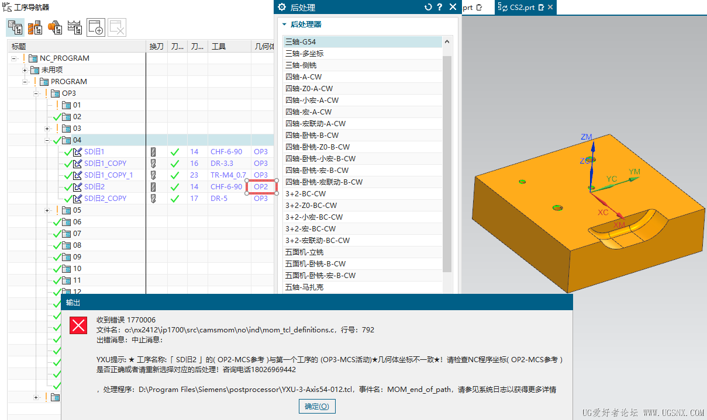Image resolution: width=707 pixels, height=420 pixels.
Task: Click tool change icon in SD旧1 row
Action: 153,152
